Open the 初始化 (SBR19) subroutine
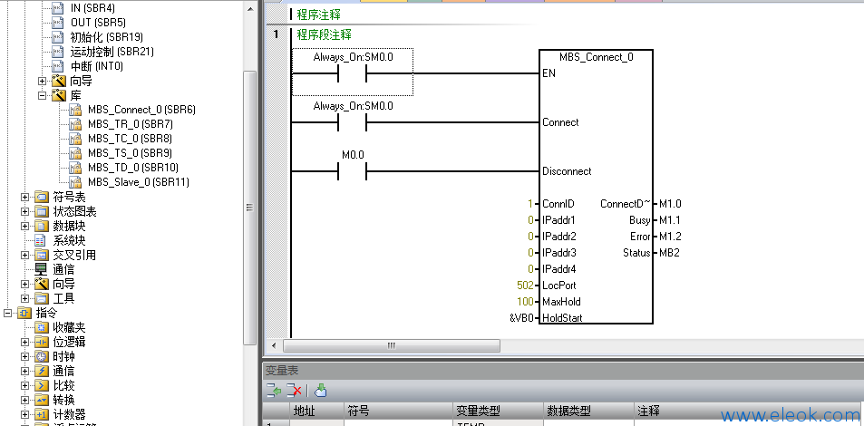864x426 pixels. 106,37
